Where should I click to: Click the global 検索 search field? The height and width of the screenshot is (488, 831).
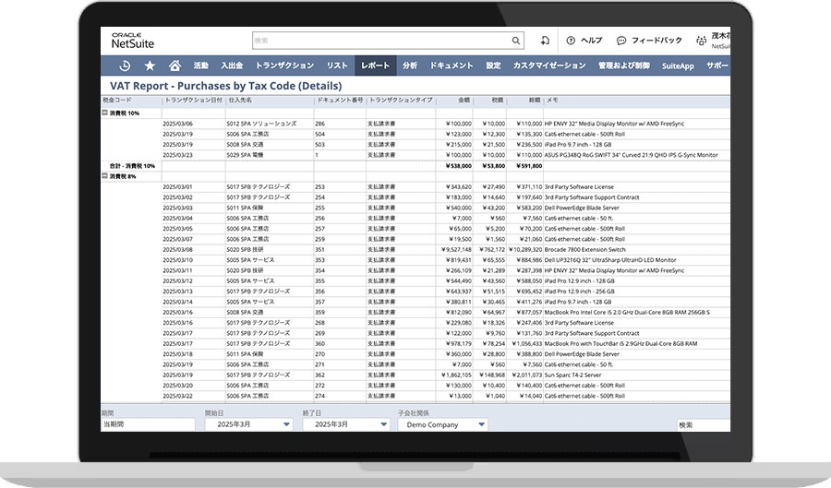[379, 41]
